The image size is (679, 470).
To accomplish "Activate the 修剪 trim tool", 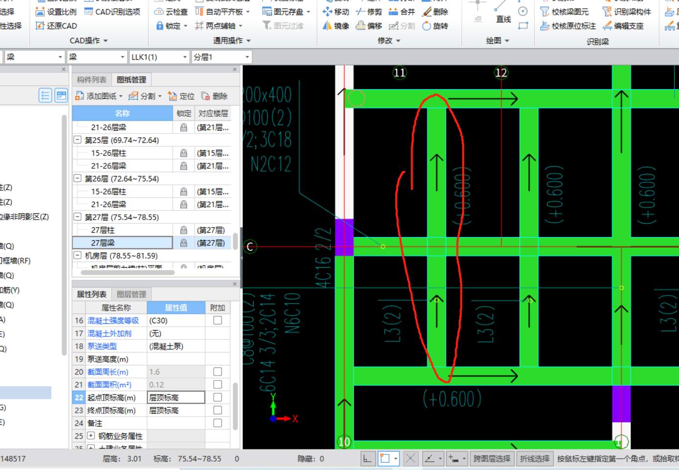I will pos(369,12).
